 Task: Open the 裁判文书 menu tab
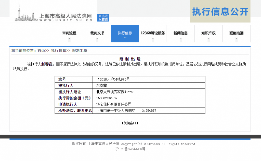(97, 33)
